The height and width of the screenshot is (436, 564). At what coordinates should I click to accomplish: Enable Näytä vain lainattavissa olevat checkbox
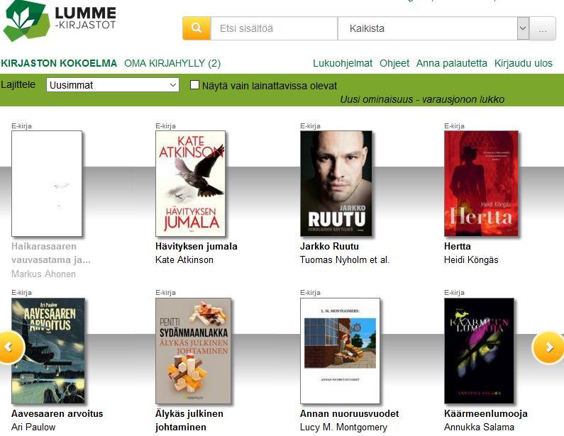(x=194, y=85)
